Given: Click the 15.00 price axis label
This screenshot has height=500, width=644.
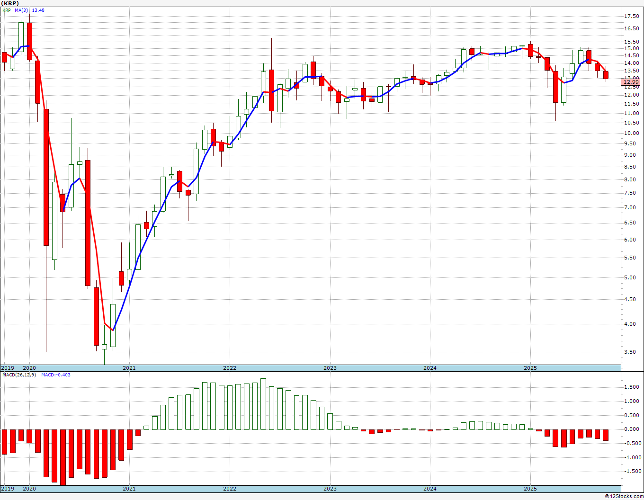Looking at the screenshot, I should (x=631, y=48).
